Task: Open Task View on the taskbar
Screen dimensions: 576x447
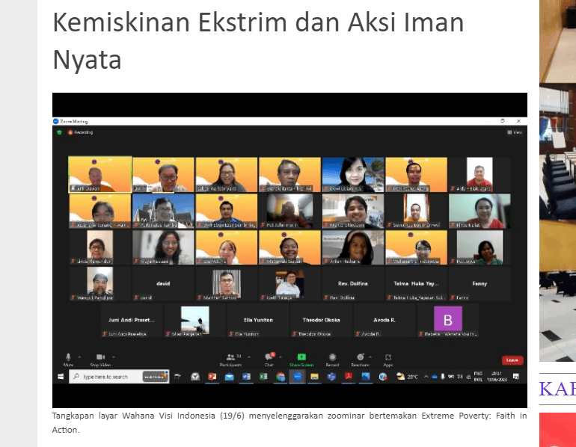Action: coord(177,377)
